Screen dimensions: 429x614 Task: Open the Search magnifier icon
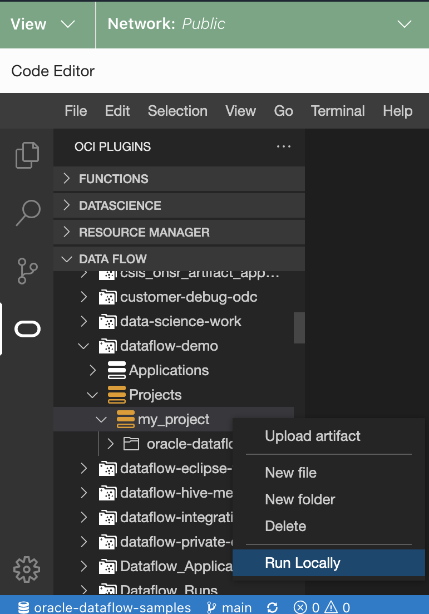tap(27, 213)
